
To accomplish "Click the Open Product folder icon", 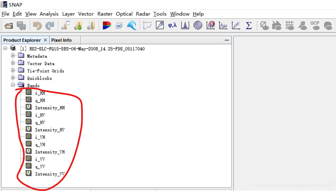I will 9,26.
